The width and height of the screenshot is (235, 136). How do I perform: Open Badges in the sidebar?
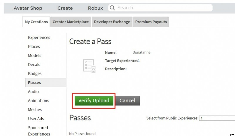[35, 73]
